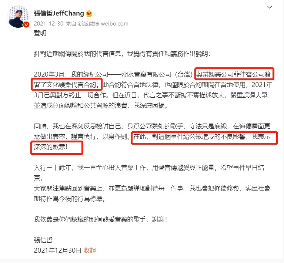Click the 新版微博 weibo.com source link

(x=103, y=24)
